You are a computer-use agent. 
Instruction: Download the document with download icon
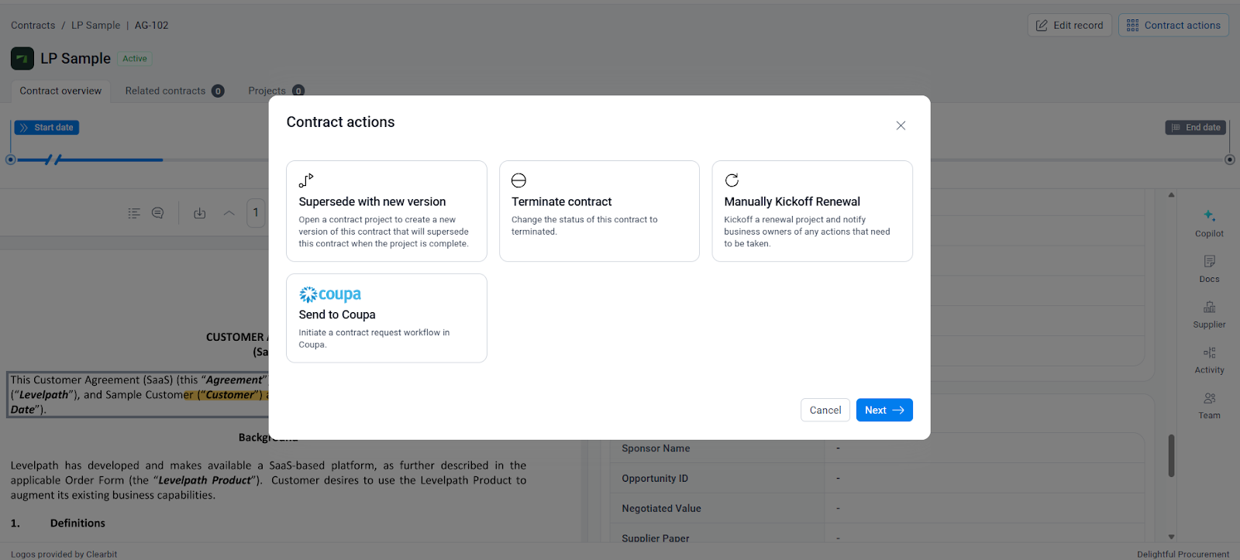(200, 213)
